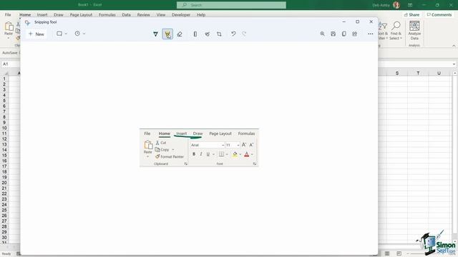Open the See more three-dots menu
Image resolution: width=458 pixels, height=257 pixels.
(371, 34)
